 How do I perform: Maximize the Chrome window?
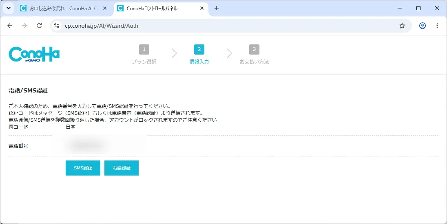click(x=418, y=8)
